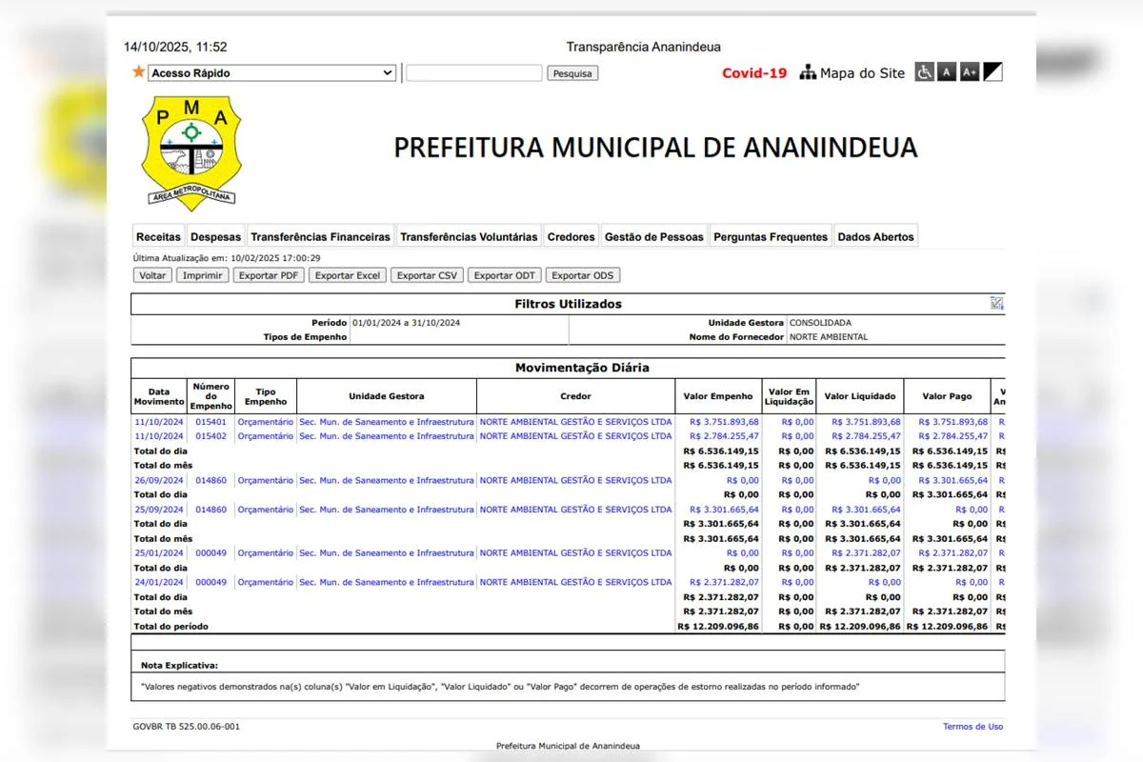The image size is (1143, 762).
Task: Open the Acesso Rápido dropdown
Action: pos(271,73)
